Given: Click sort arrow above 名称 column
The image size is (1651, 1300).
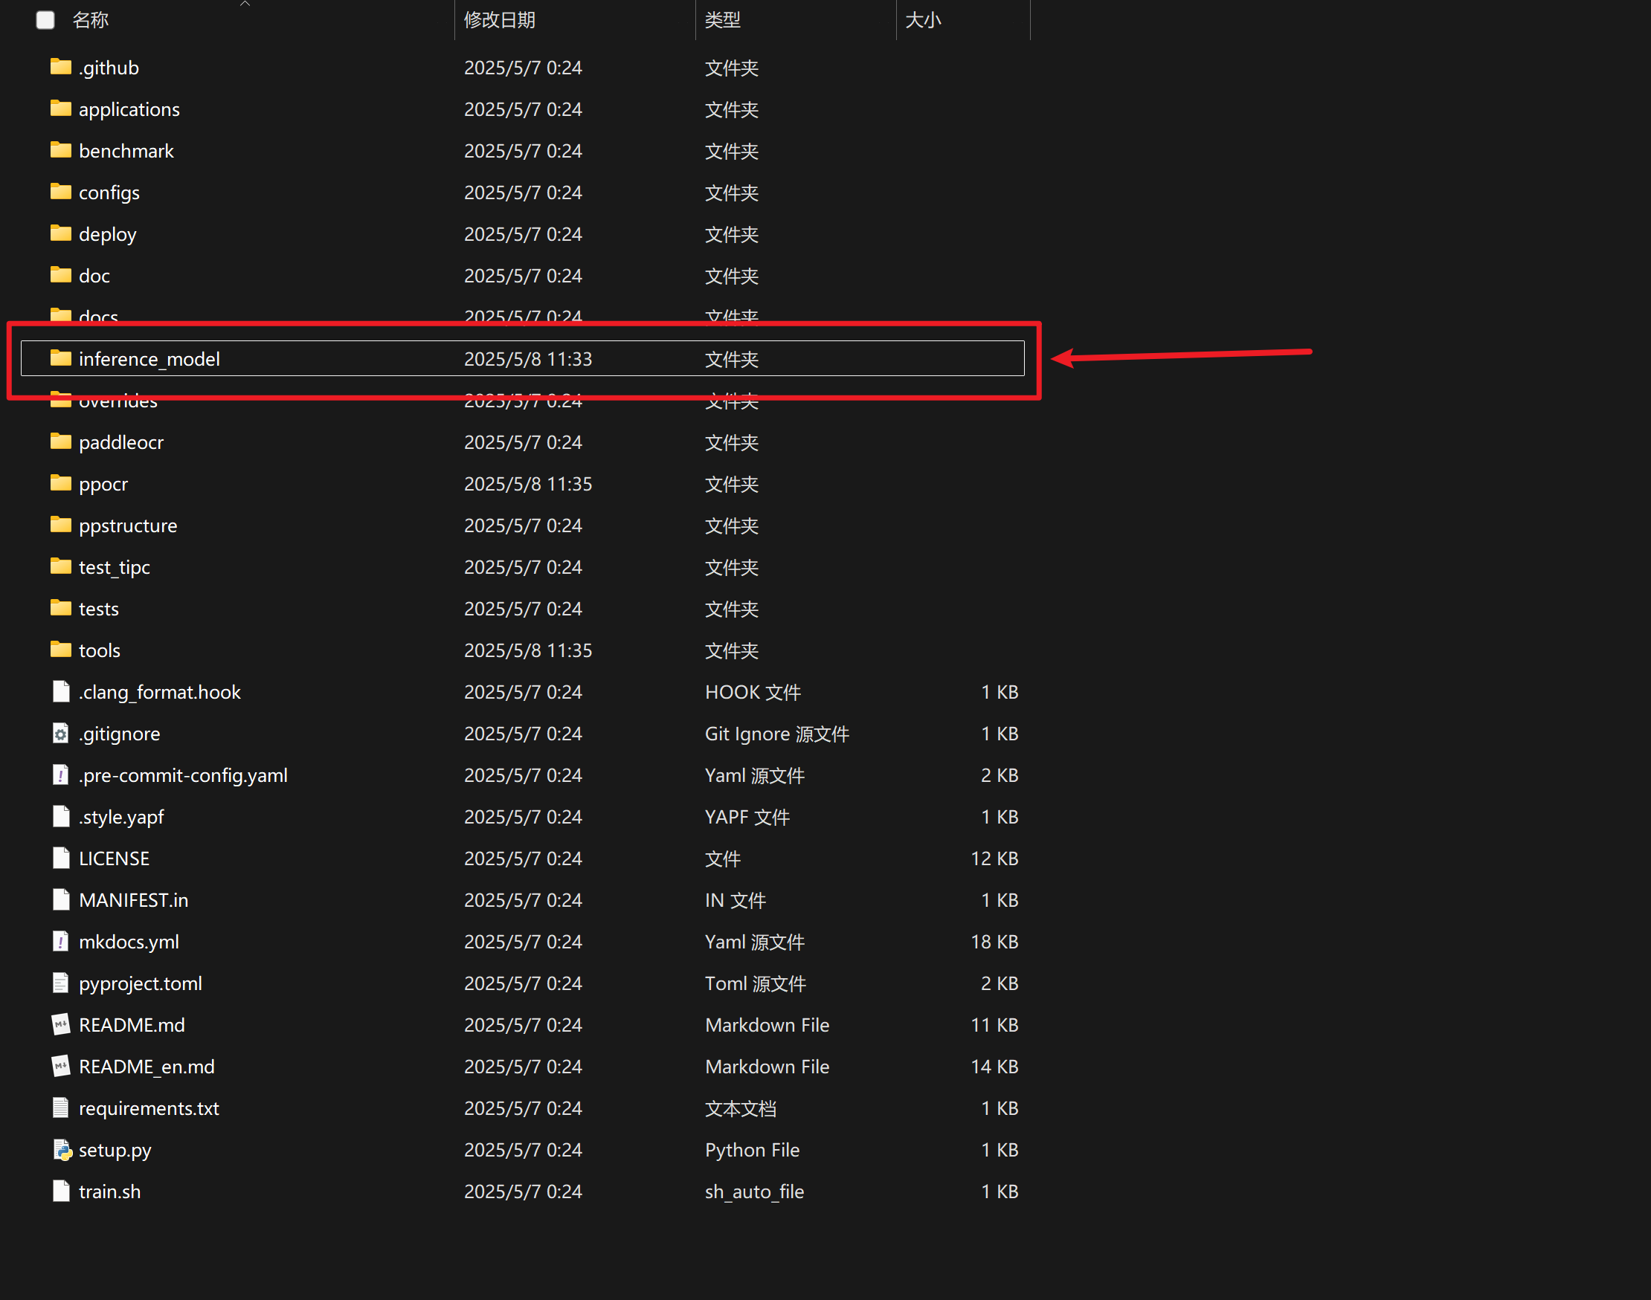Looking at the screenshot, I should [245, 4].
